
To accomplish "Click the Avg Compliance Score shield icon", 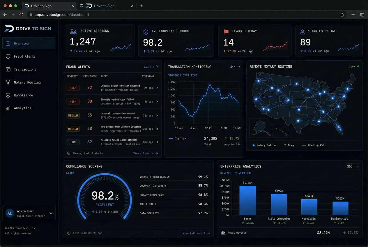I will (146, 31).
